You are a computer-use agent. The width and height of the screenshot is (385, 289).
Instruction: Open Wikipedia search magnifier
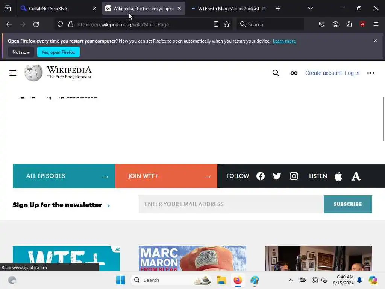(x=276, y=73)
